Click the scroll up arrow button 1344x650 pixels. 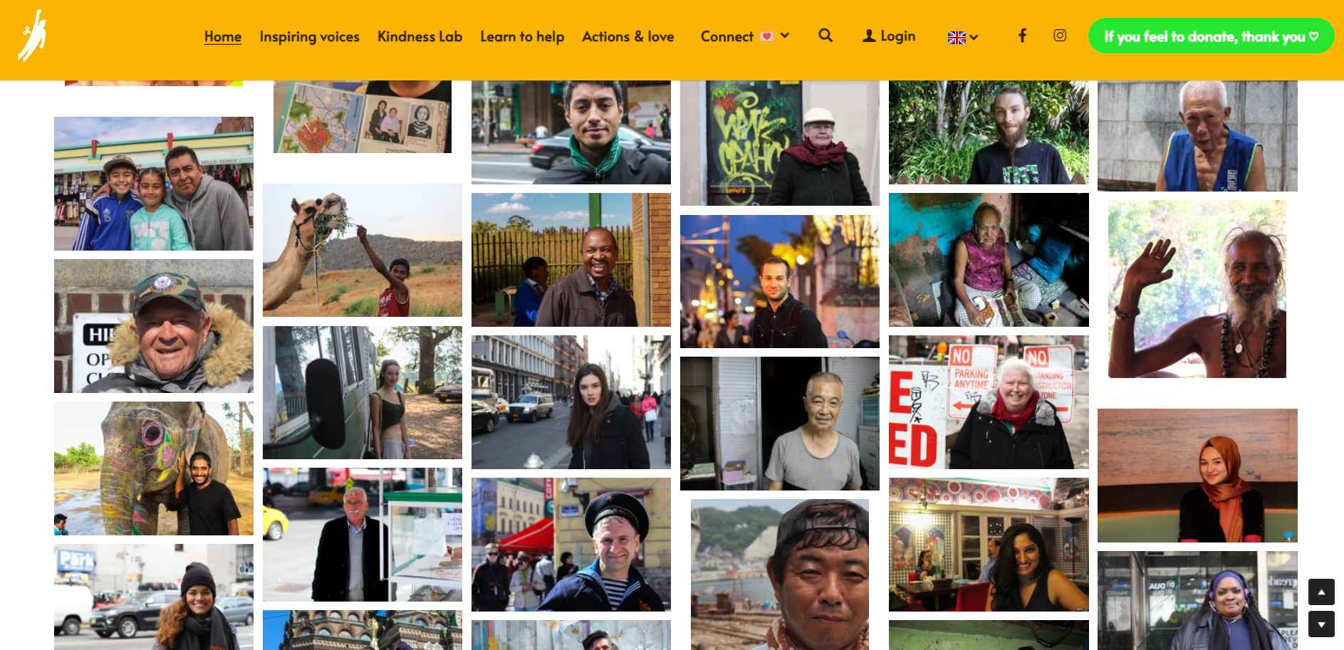pos(1321,592)
